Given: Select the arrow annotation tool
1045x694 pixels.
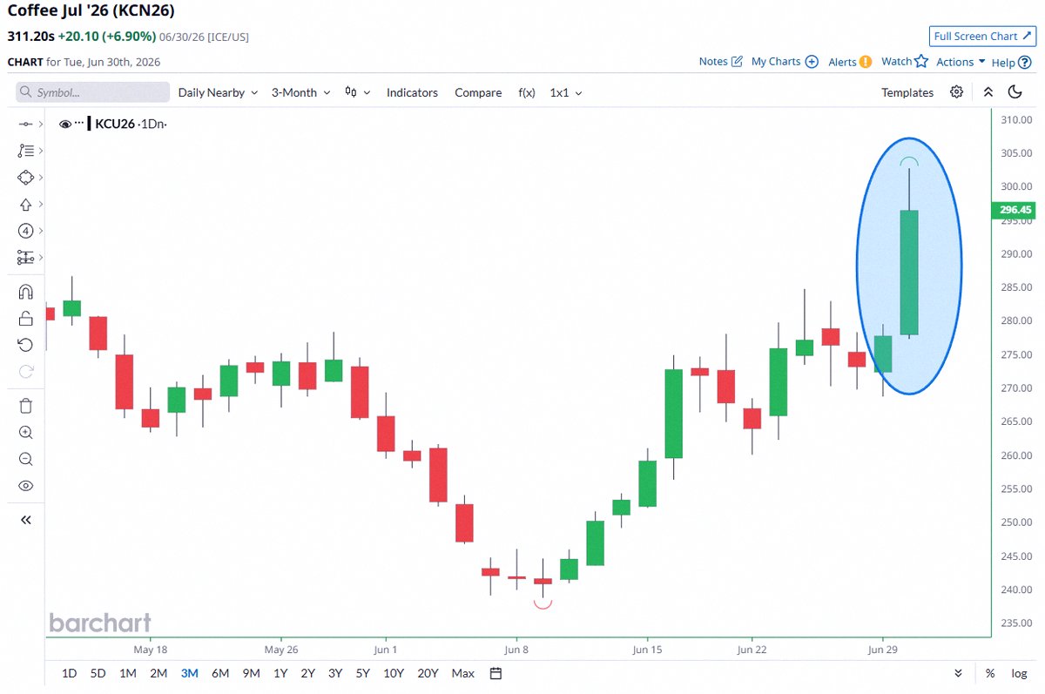Looking at the screenshot, I should tap(25, 205).
